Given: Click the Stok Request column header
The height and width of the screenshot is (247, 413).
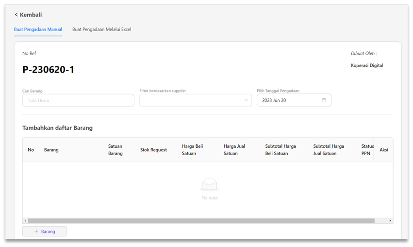Looking at the screenshot, I should (x=153, y=150).
